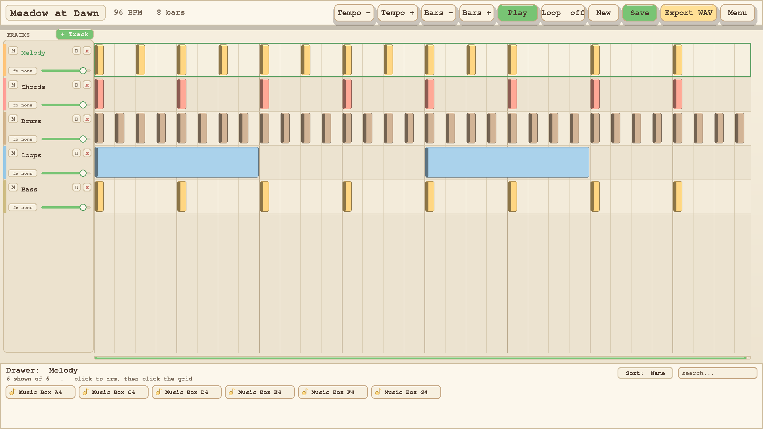This screenshot has width=763, height=429.
Task: Adjust Bass track volume slider
Action: (66, 207)
